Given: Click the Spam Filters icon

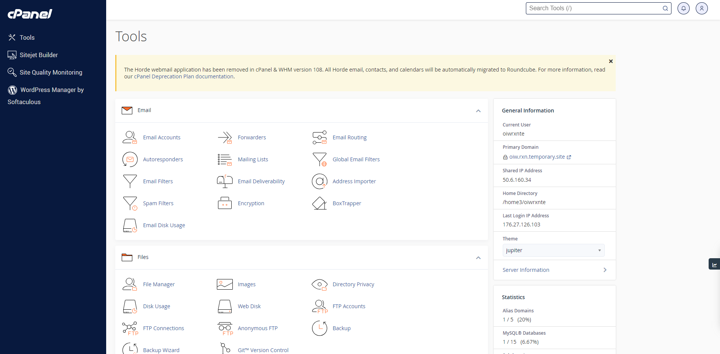Looking at the screenshot, I should click(130, 203).
